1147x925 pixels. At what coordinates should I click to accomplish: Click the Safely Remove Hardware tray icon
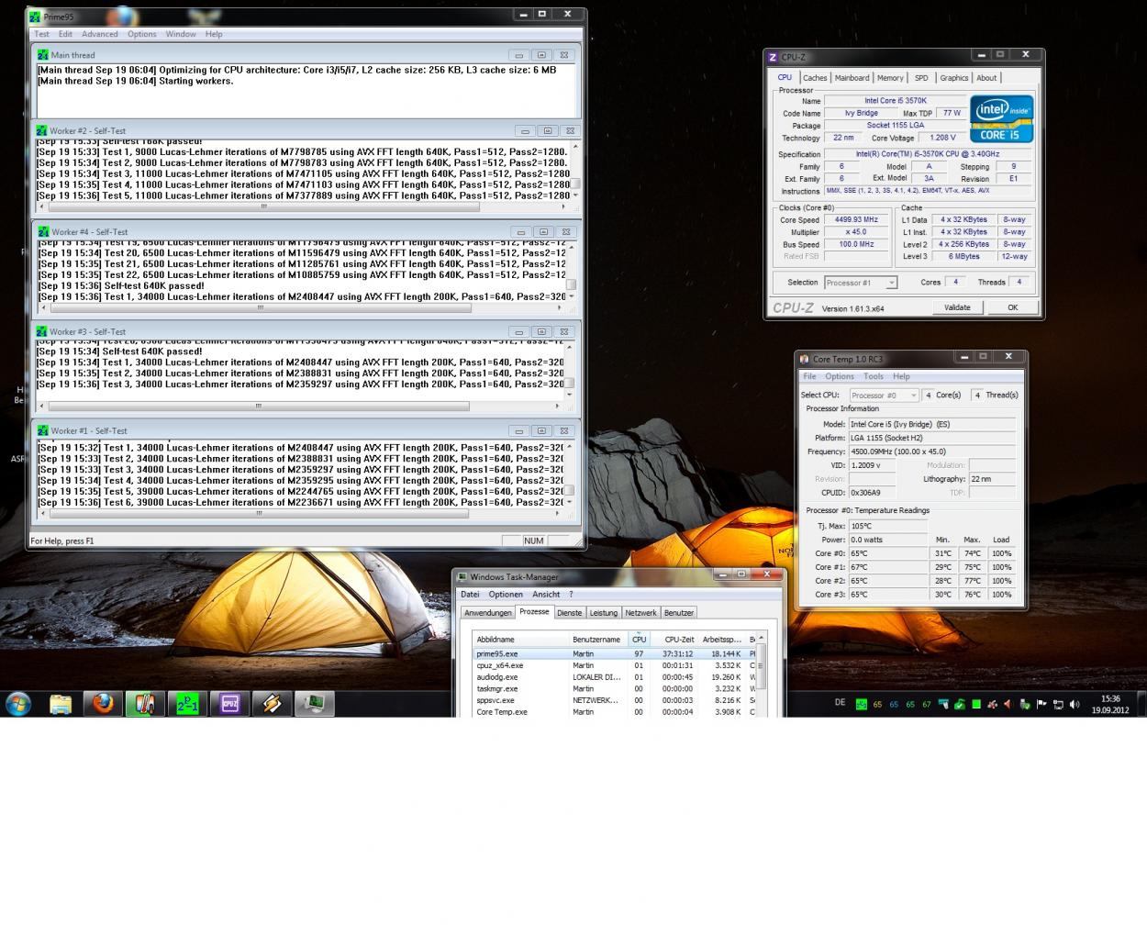click(1025, 704)
